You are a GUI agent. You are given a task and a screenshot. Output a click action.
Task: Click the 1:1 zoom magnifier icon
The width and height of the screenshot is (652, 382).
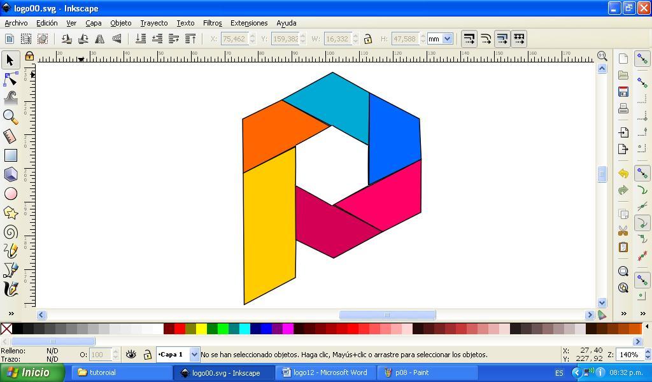point(602,55)
